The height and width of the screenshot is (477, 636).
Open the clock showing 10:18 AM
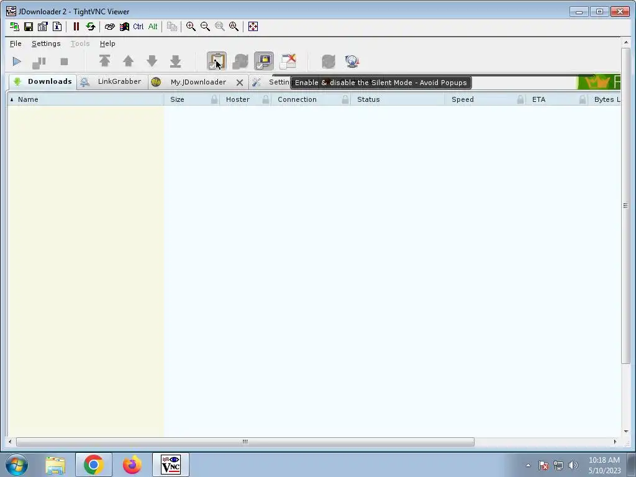[x=604, y=465]
